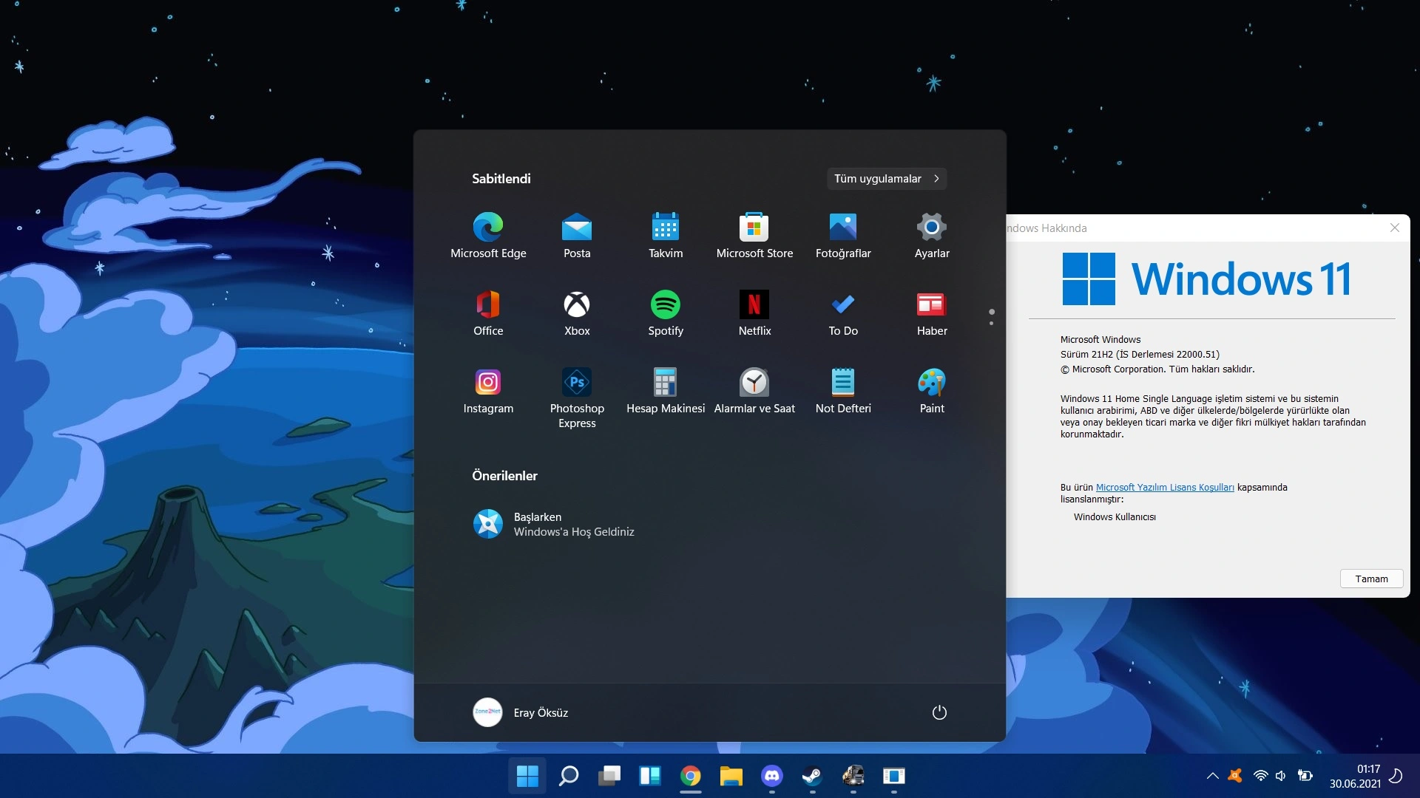Click Tamam in Windows Hakkında dialog
The width and height of the screenshot is (1420, 798).
pyautogui.click(x=1371, y=579)
